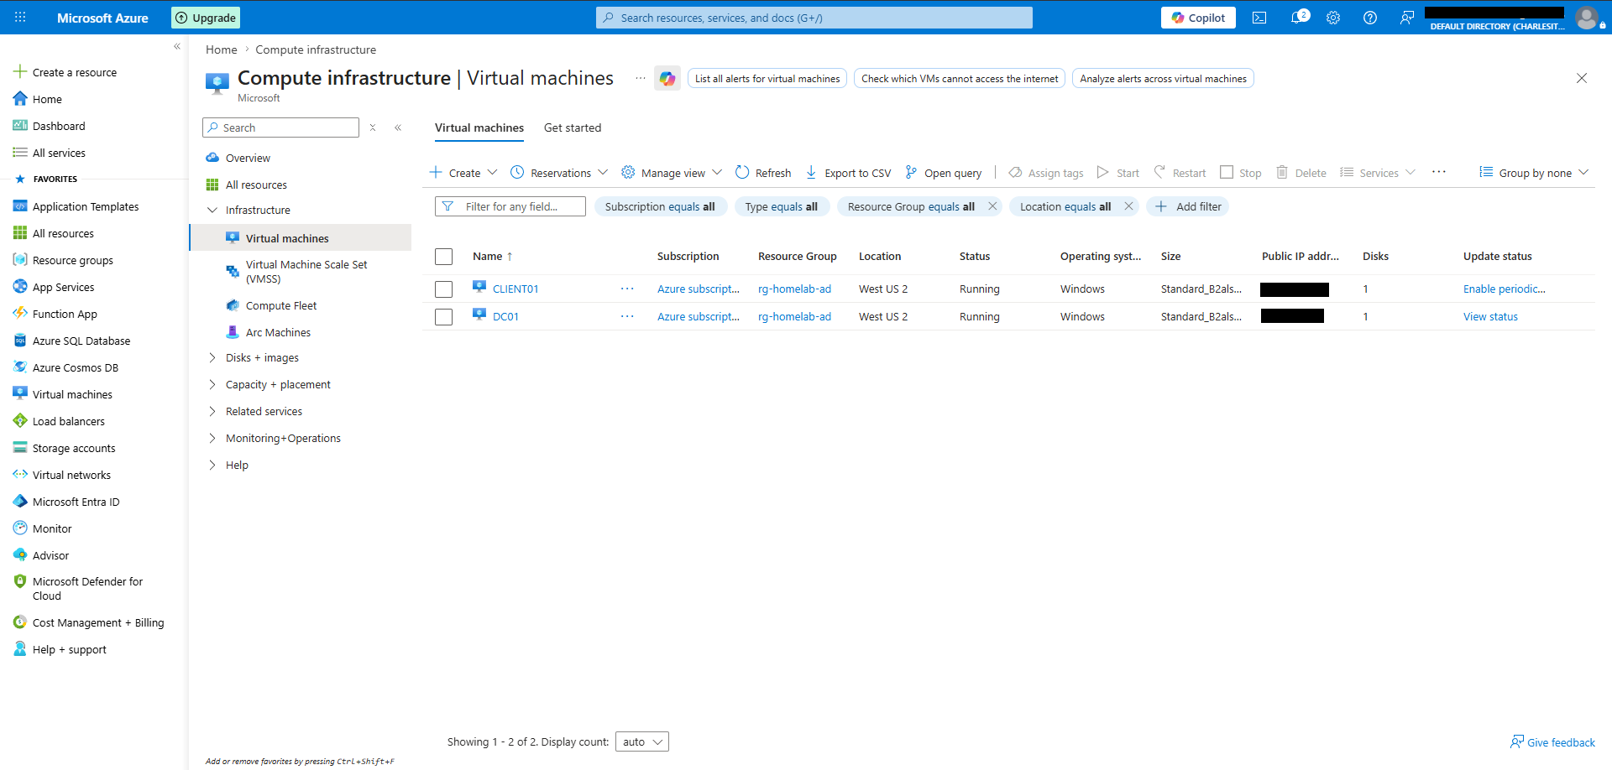Open the help question mark menu
The width and height of the screenshot is (1612, 770).
point(1370,18)
